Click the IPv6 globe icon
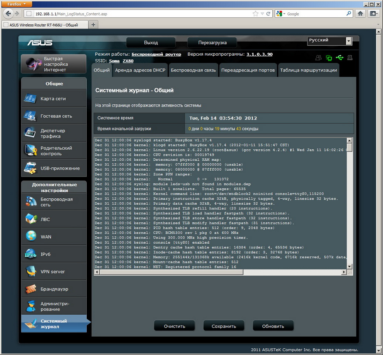Screen dimensions: 383x355 30,254
